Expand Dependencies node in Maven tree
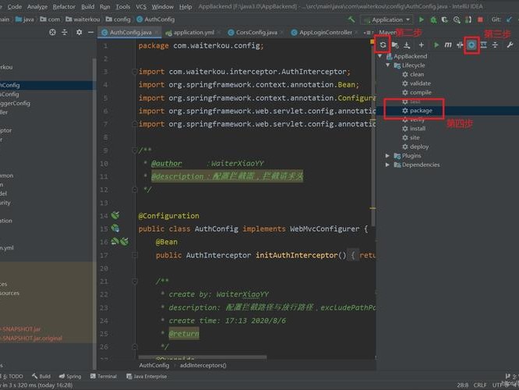Image resolution: width=519 pixels, height=390 pixels. tap(387, 165)
